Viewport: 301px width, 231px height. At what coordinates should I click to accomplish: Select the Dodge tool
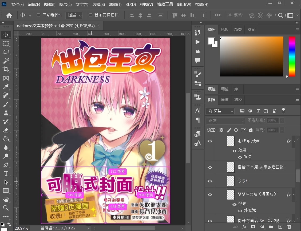(x=6, y=156)
